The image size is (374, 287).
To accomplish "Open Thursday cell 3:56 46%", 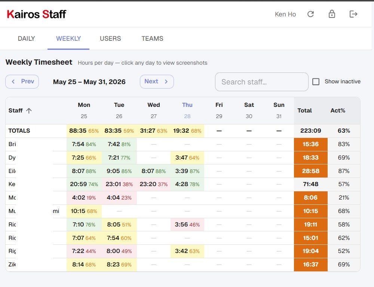I will coord(187,225).
